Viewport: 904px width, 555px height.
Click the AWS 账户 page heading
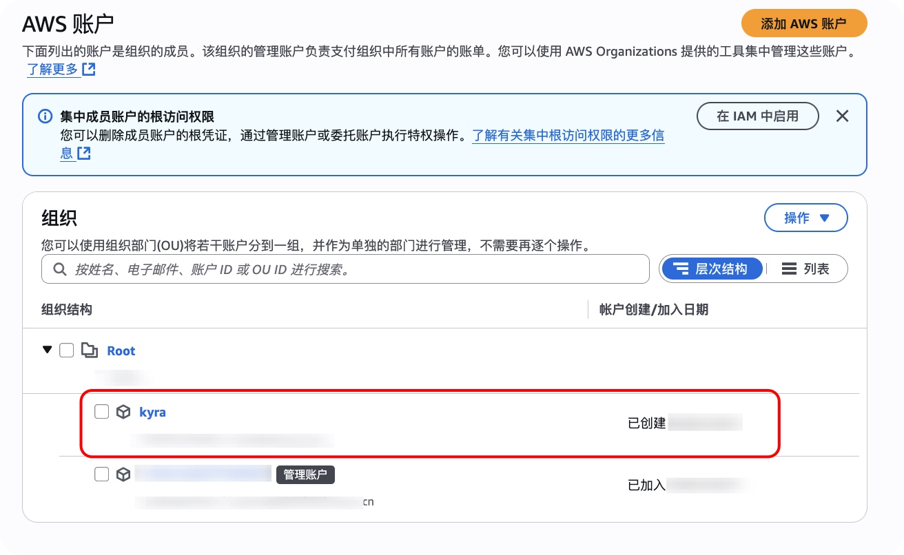(x=68, y=24)
